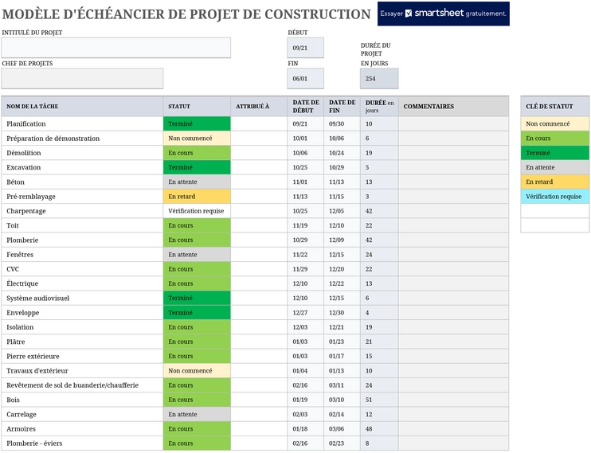Click the Statut column header
This screenshot has height=453, width=591.
(x=197, y=106)
